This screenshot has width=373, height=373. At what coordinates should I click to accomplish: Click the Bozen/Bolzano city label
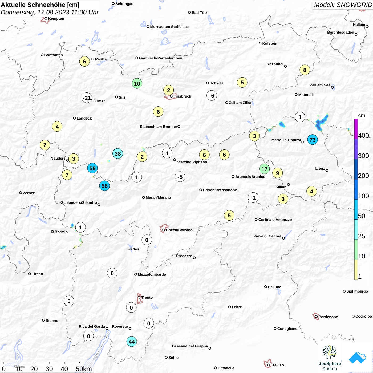coord(179,230)
